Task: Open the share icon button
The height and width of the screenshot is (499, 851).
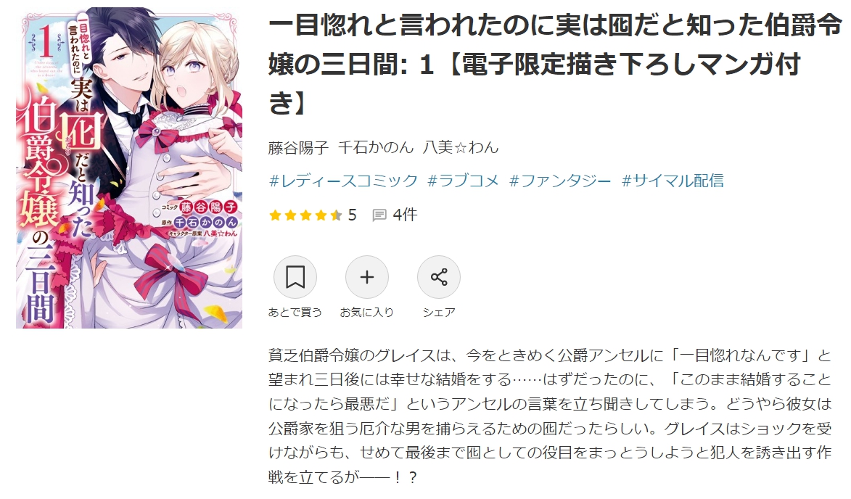Action: point(438,277)
